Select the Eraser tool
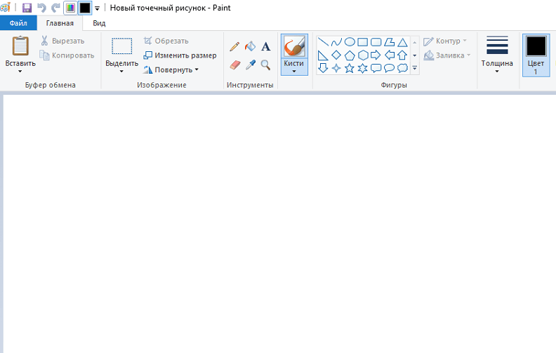Screen dimensions: 556x353 tap(234, 65)
